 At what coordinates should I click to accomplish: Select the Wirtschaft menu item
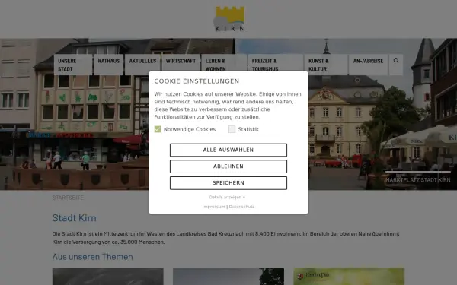(181, 65)
